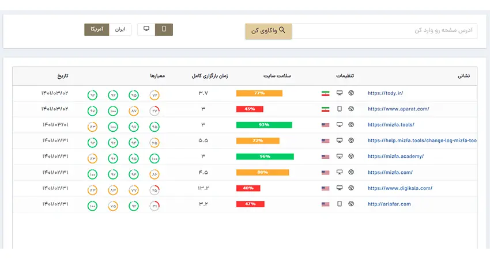Click US flag in mizfa.academy row
490x259 pixels.
(325, 157)
